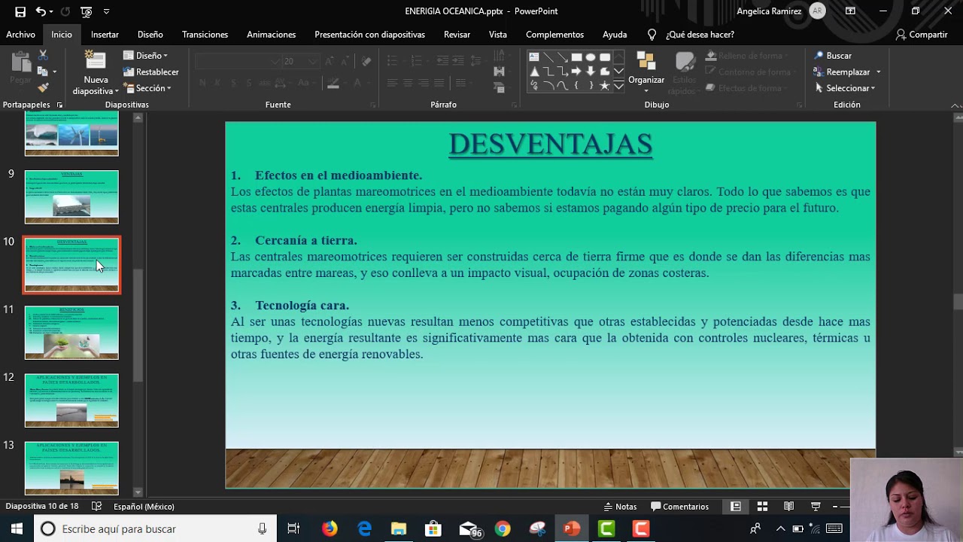
Task: Select slide 12 thumbnail
Action: [71, 400]
